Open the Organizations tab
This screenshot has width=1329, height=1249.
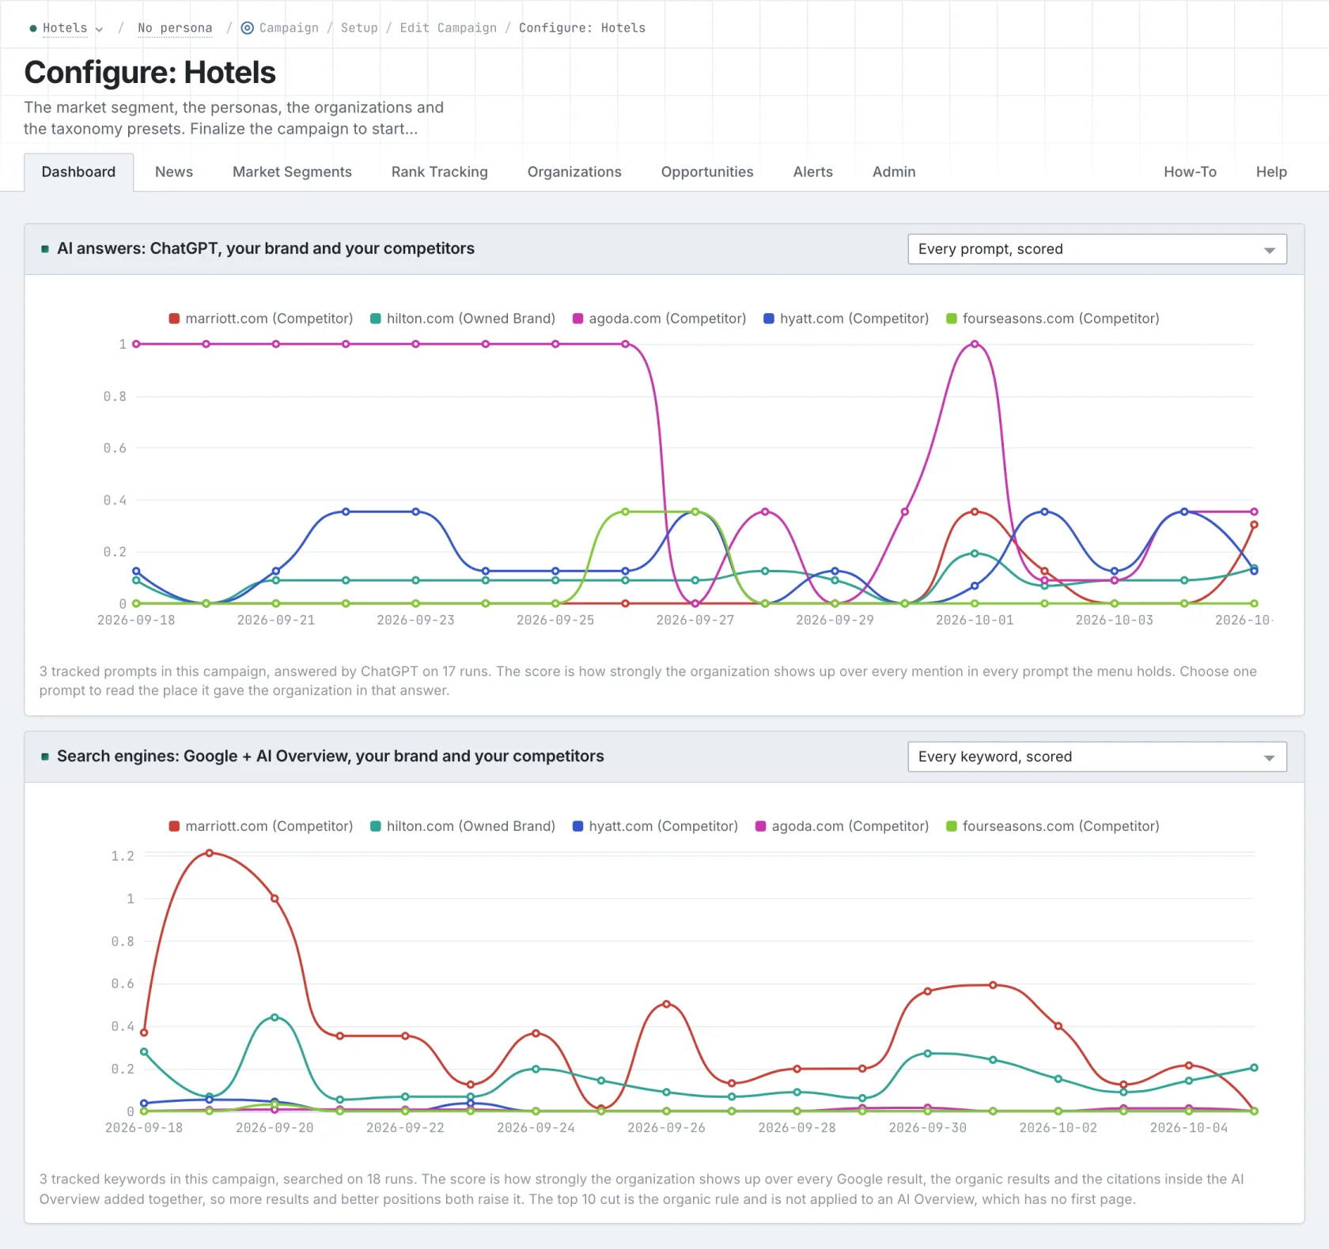[x=574, y=172]
